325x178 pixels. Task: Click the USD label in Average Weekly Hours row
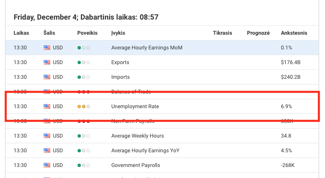tap(58, 136)
